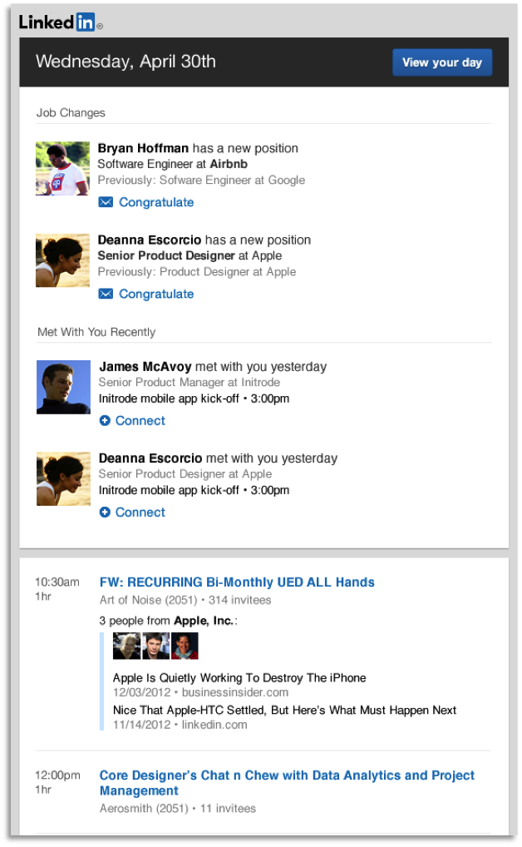The image size is (522, 847).
Task: Connect with Deanna Escorcio
Action: (140, 512)
